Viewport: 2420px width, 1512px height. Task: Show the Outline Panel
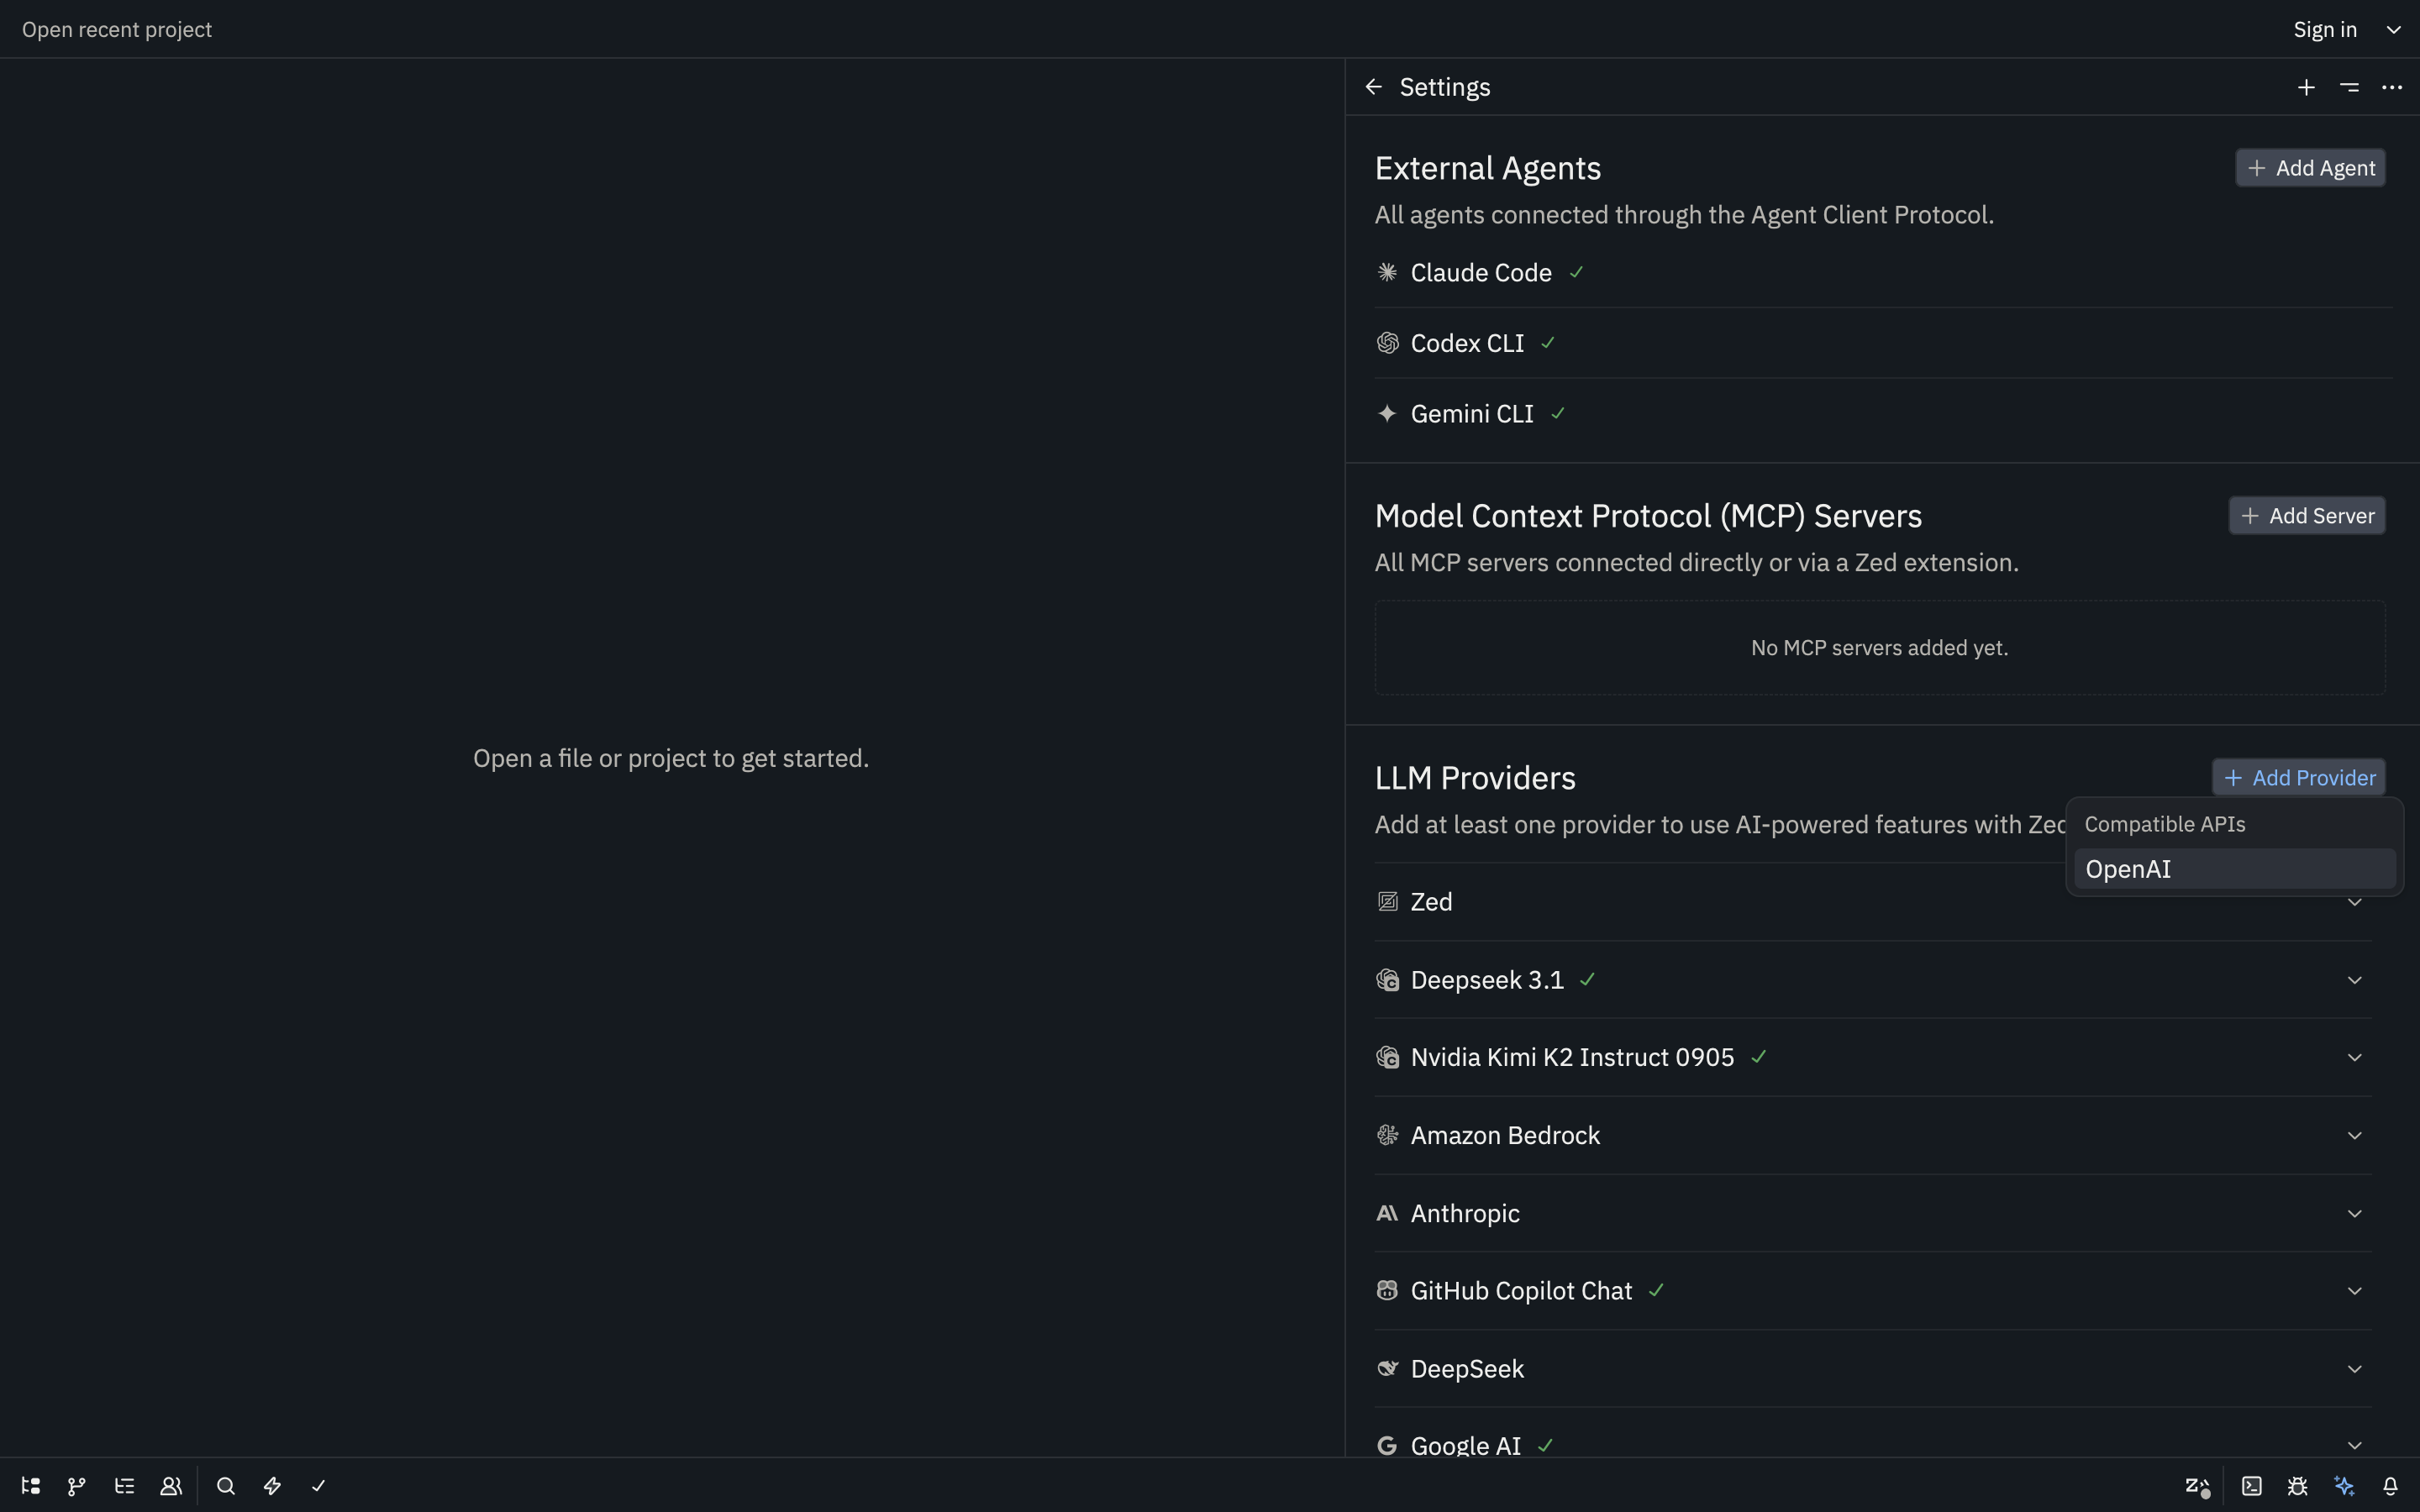pos(125,1486)
